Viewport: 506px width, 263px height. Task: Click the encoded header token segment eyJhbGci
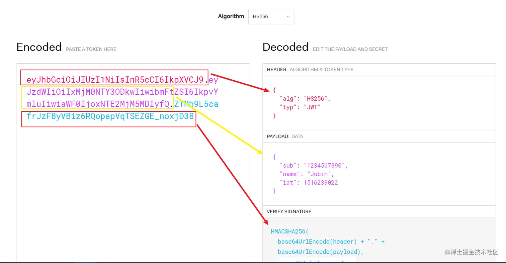(x=115, y=80)
